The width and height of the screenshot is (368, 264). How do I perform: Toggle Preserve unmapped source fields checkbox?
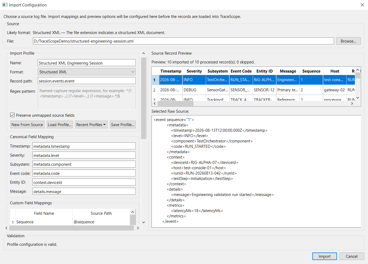(x=12, y=115)
